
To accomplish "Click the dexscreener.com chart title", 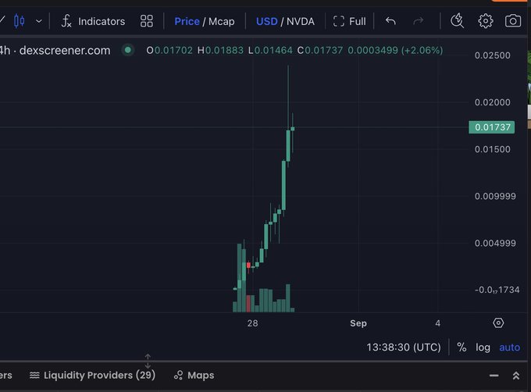I will [65, 51].
